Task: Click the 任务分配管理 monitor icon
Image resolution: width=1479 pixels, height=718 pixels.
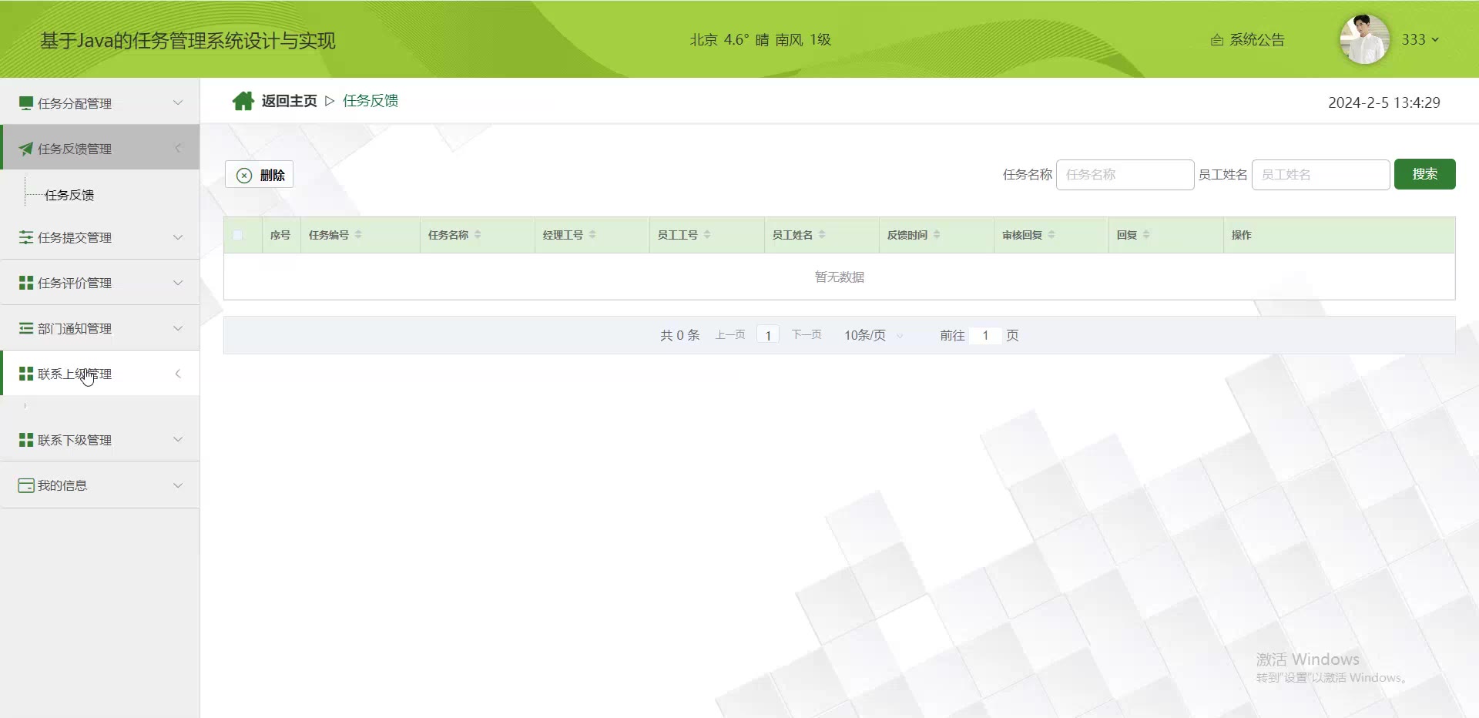Action: pyautogui.click(x=25, y=102)
